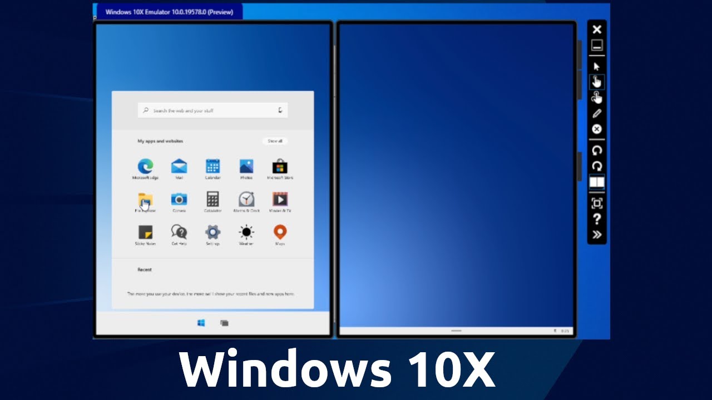Select multi-touch mode in emulator toolbar
This screenshot has width=712, height=400.
coord(597,98)
